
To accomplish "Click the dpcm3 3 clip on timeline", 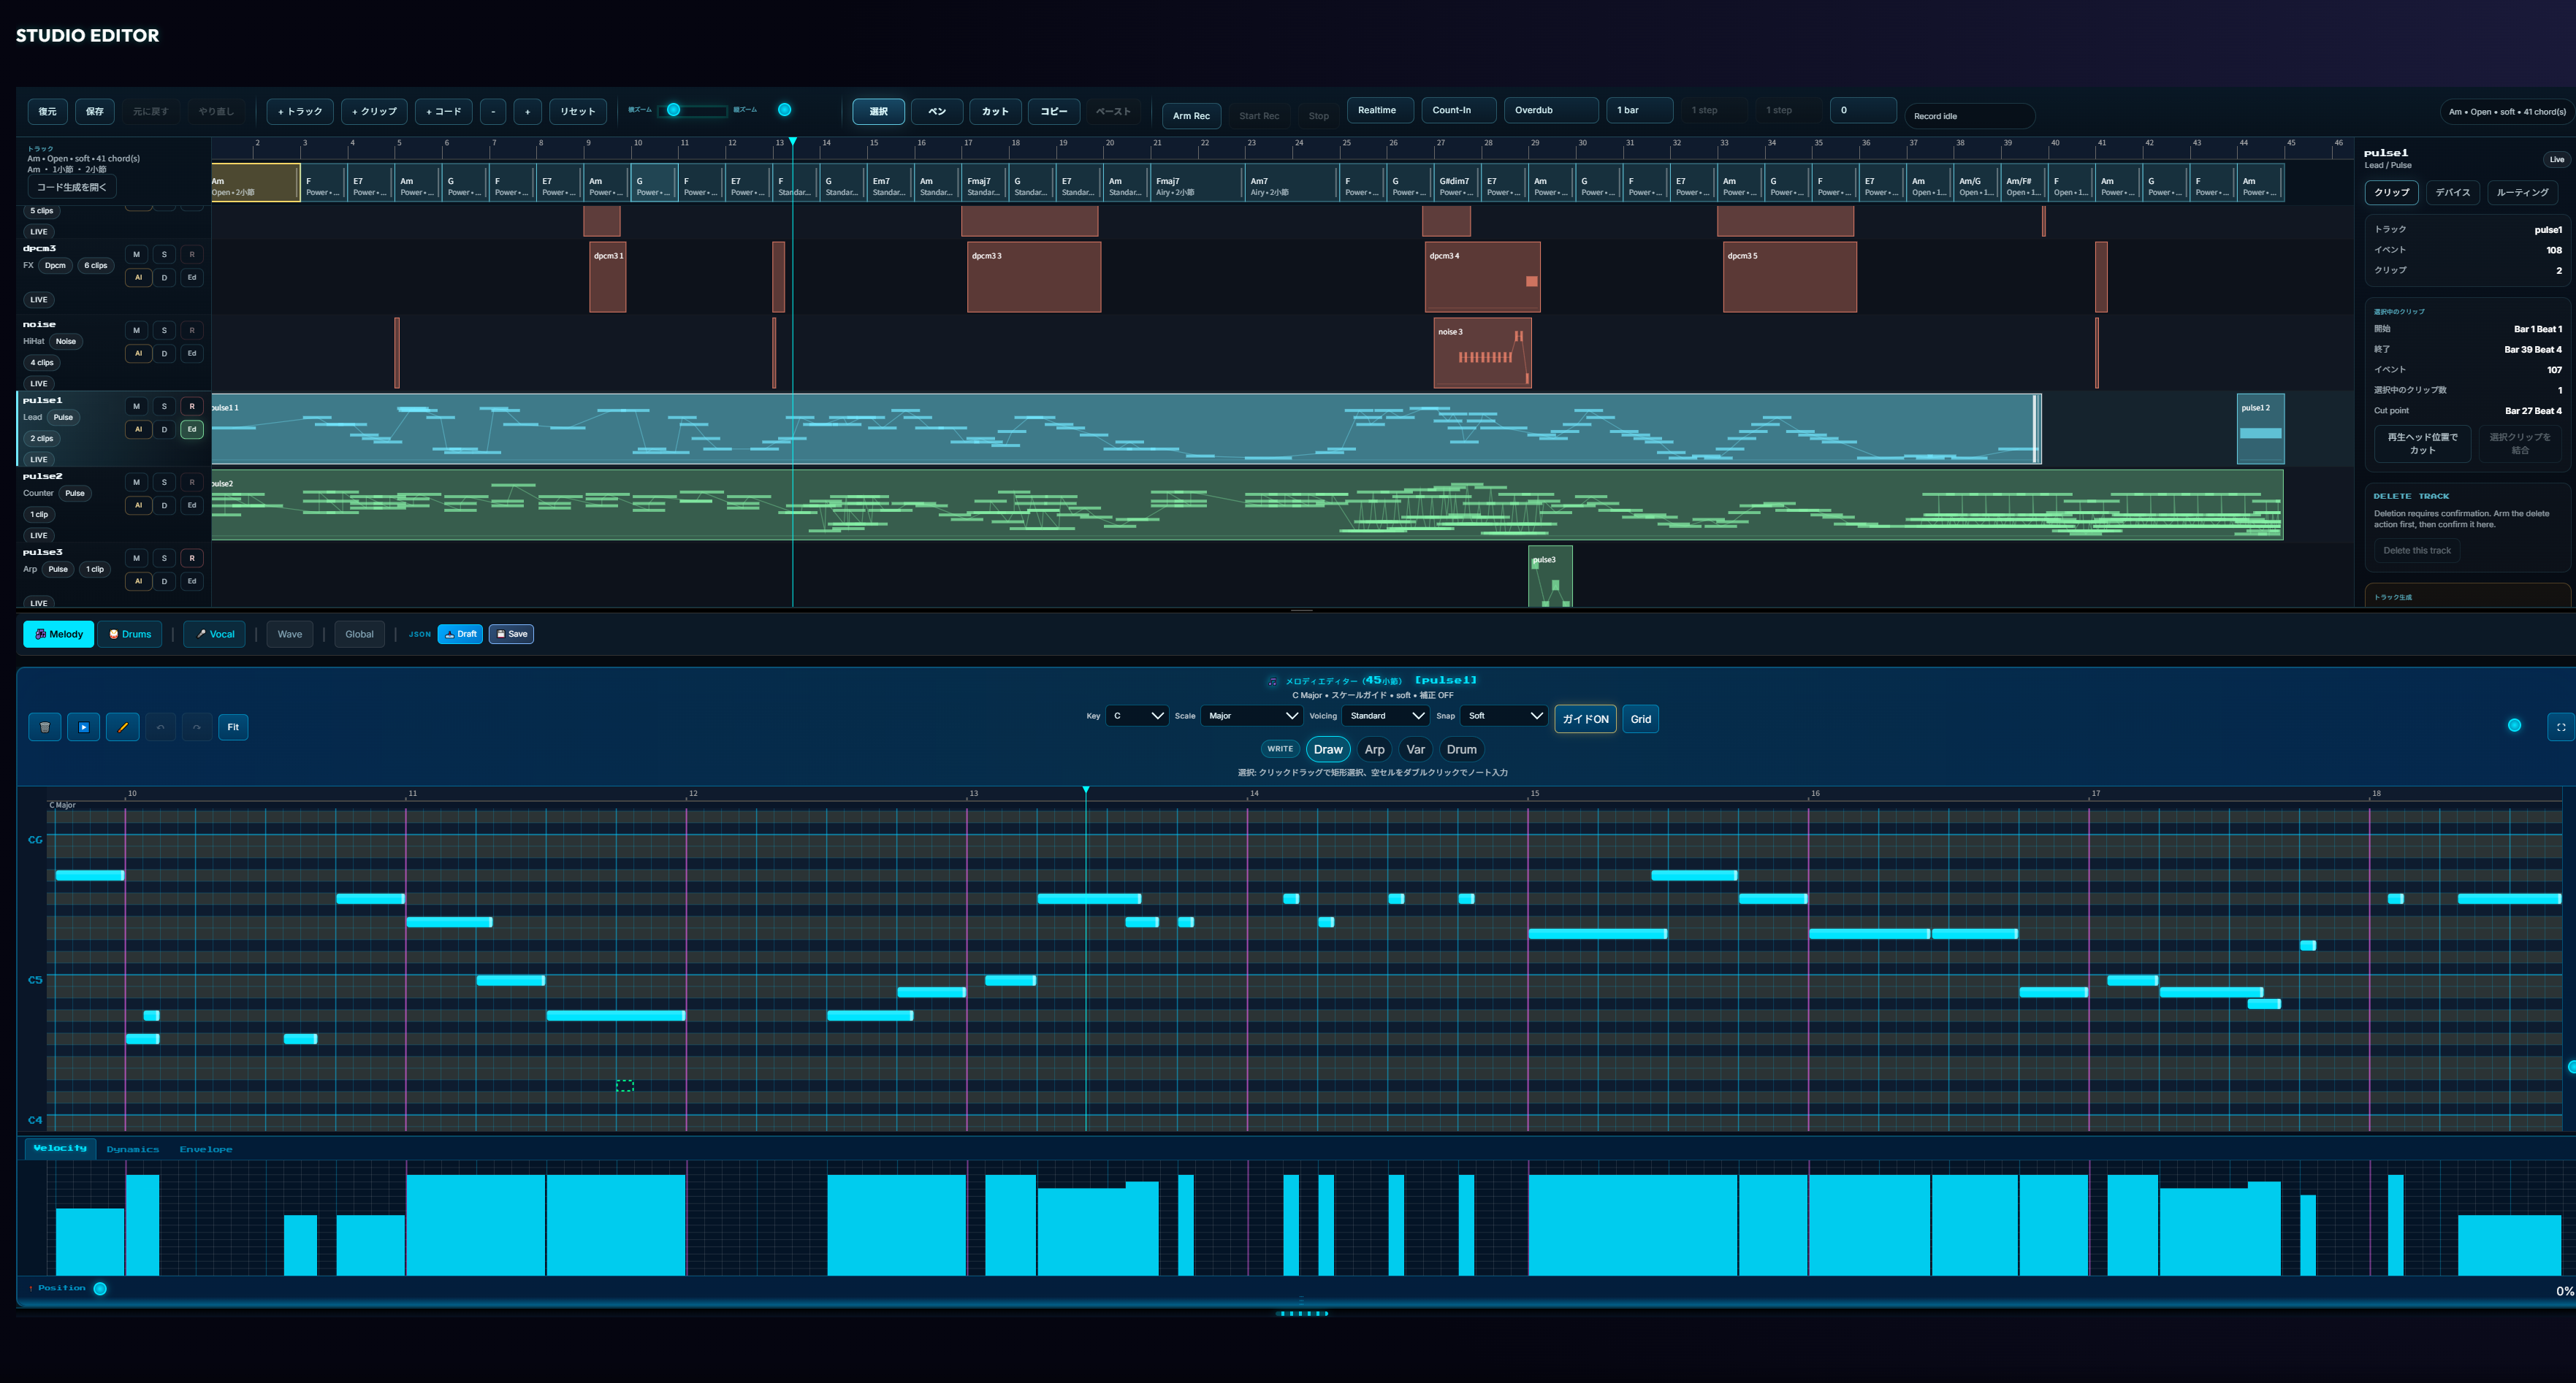I will [x=1034, y=277].
